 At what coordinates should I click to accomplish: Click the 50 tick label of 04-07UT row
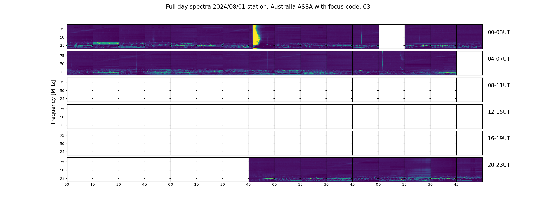pos(62,64)
